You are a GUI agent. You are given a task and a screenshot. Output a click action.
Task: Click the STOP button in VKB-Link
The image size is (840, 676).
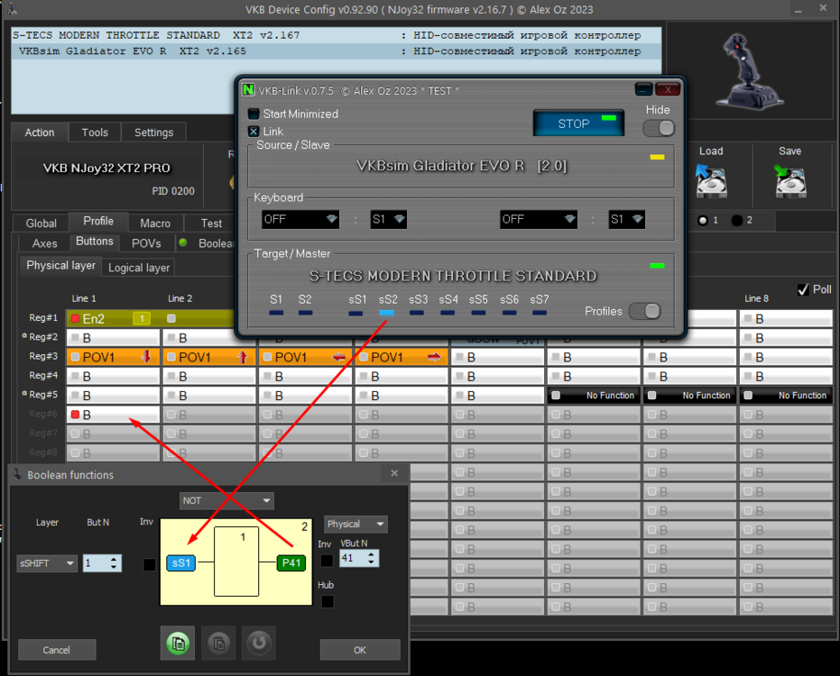coord(578,123)
